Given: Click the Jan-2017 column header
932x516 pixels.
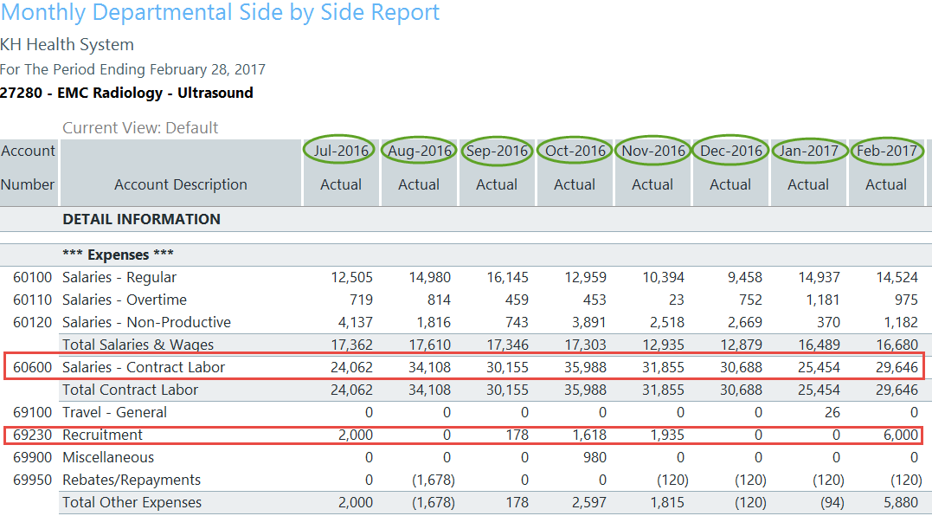Looking at the screenshot, I should pos(808,151).
